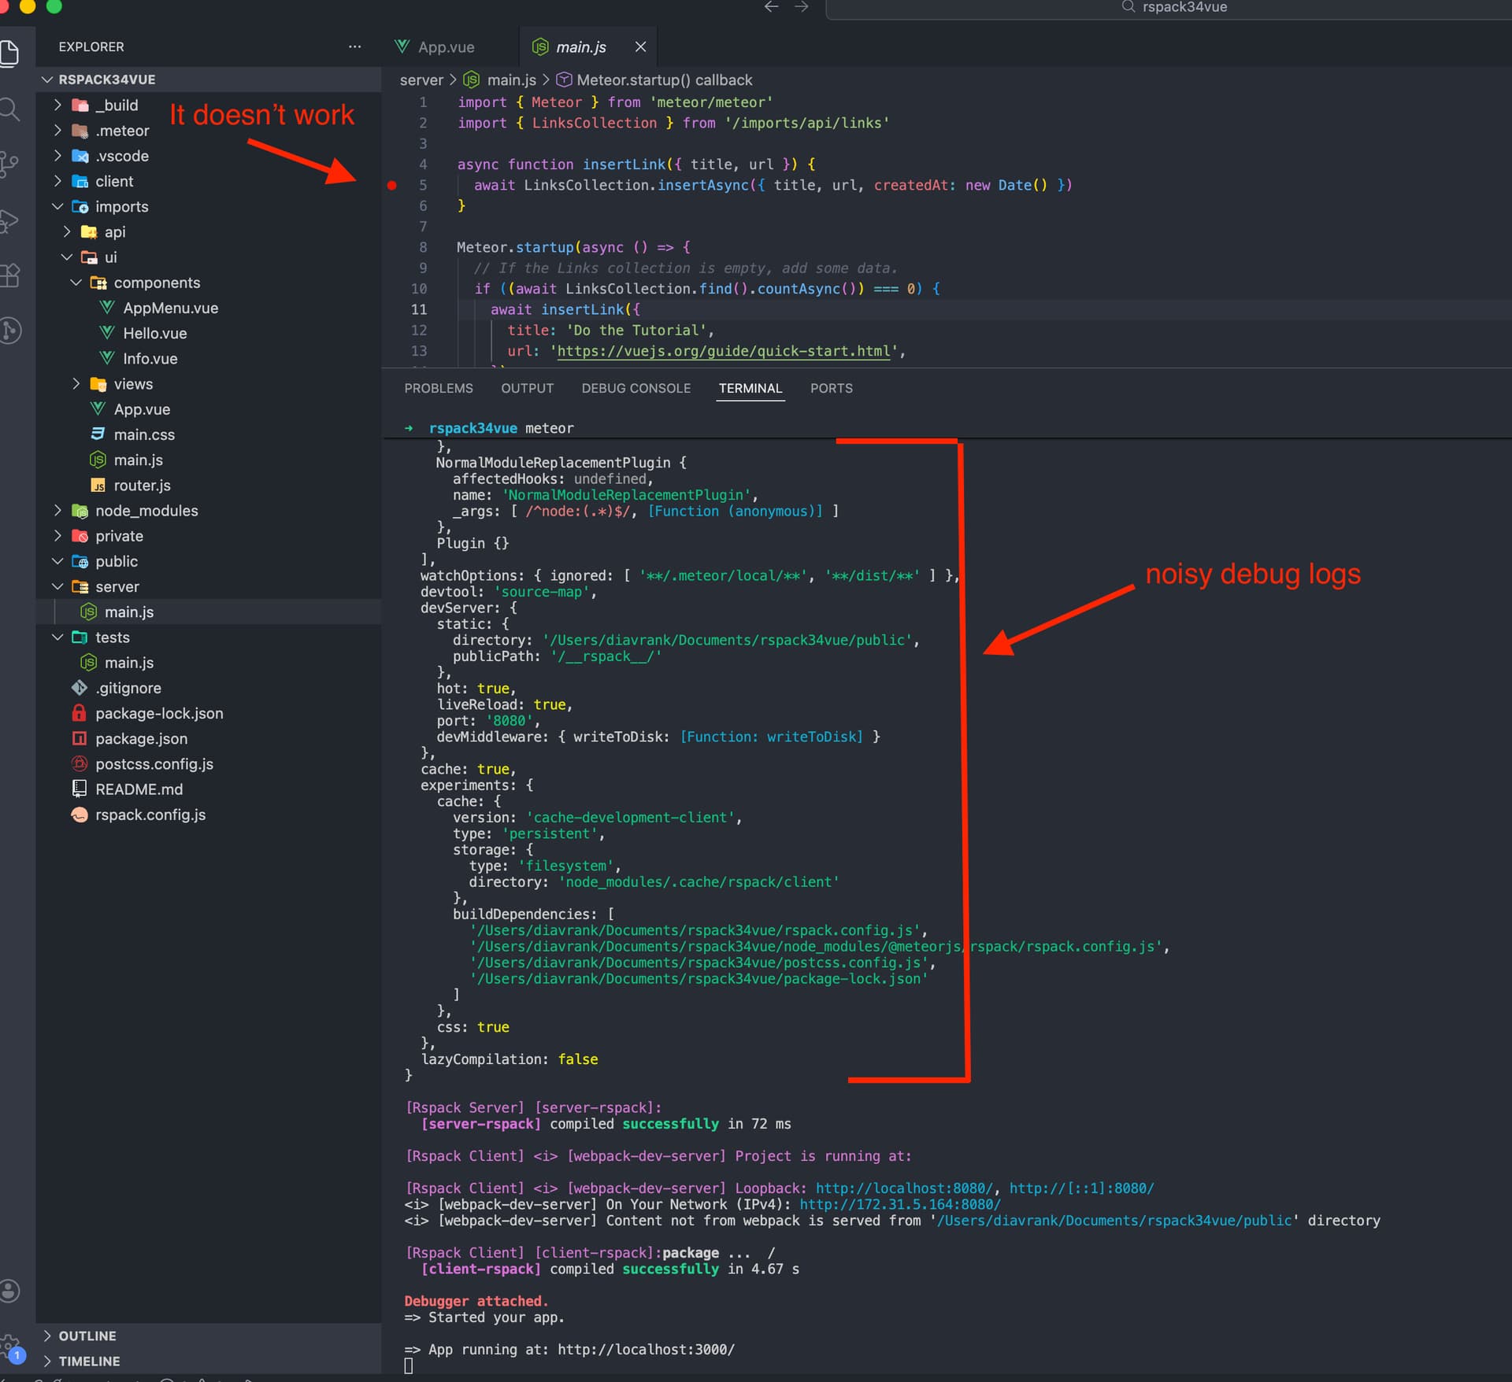1512x1382 pixels.
Task: Open the Run and Debug view icon
Action: 9,221
